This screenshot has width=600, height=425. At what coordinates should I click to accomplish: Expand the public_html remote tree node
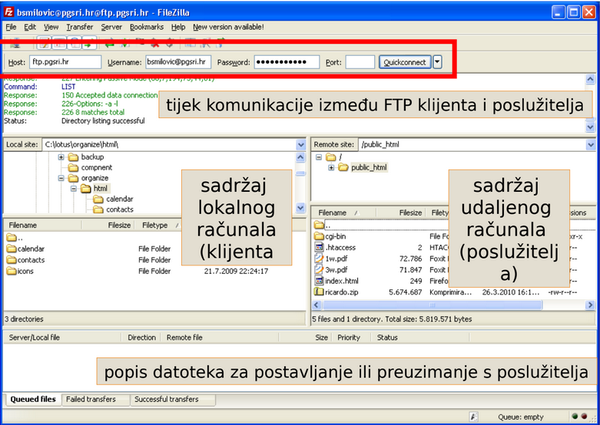click(331, 168)
